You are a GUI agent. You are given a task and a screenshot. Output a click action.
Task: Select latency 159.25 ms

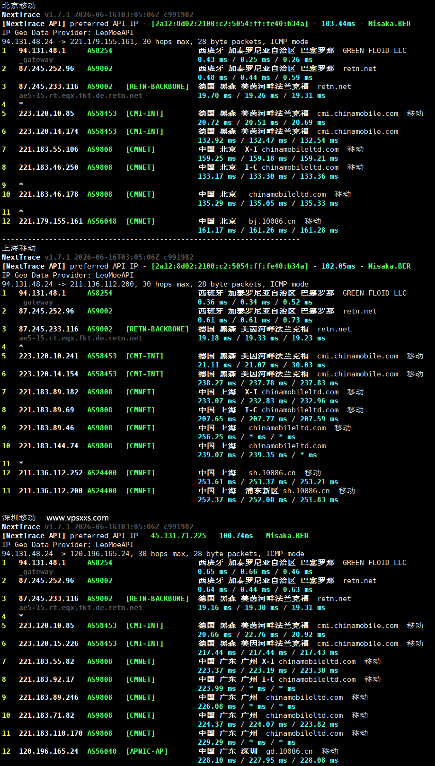point(217,158)
